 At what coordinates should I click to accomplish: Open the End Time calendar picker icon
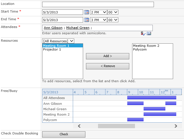pyautogui.click(x=87, y=20)
